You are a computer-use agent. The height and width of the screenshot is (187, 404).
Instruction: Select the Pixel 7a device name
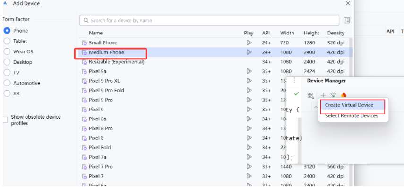97,157
